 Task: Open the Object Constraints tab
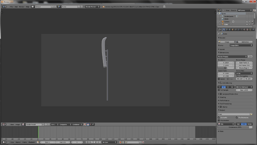coord(236,29)
